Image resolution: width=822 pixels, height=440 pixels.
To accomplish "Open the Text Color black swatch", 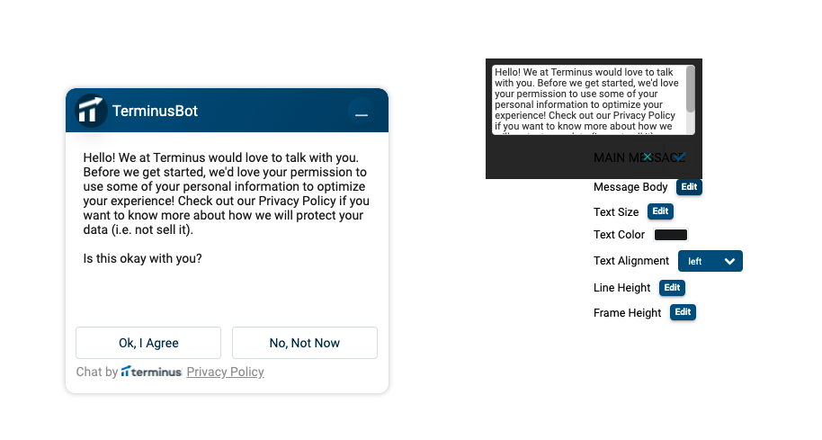I will pyautogui.click(x=671, y=235).
